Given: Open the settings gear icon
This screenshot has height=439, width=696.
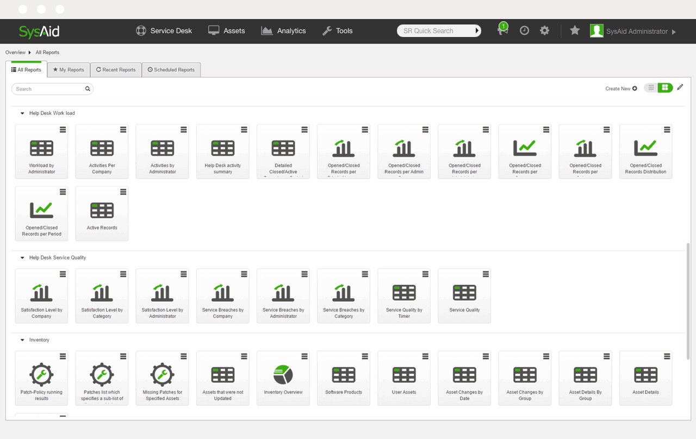Looking at the screenshot, I should pyautogui.click(x=544, y=31).
